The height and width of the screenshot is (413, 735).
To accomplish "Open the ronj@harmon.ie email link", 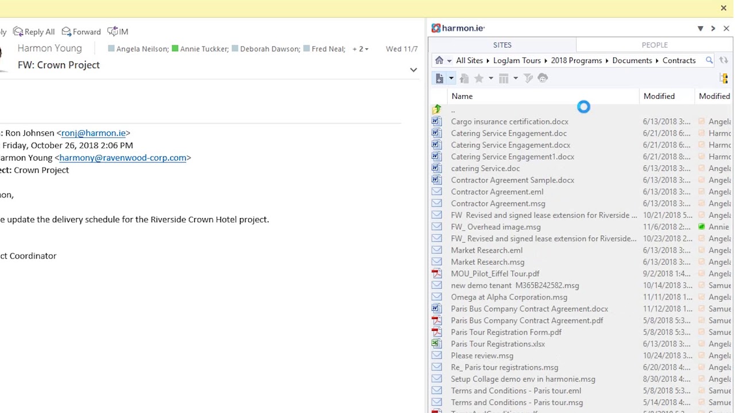I will coord(93,133).
